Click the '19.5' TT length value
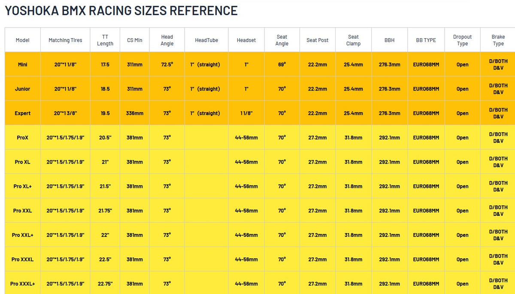This screenshot has width=515, height=294. click(x=105, y=113)
